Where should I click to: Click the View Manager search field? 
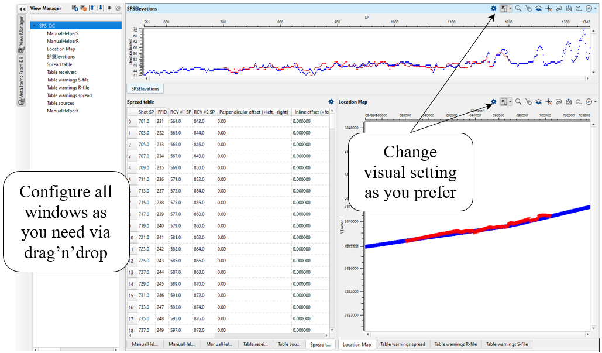pyautogui.click(x=76, y=17)
